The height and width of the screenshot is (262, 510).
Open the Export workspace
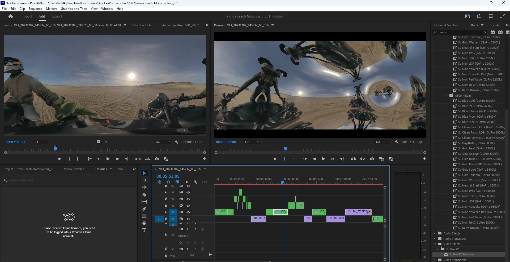point(57,16)
